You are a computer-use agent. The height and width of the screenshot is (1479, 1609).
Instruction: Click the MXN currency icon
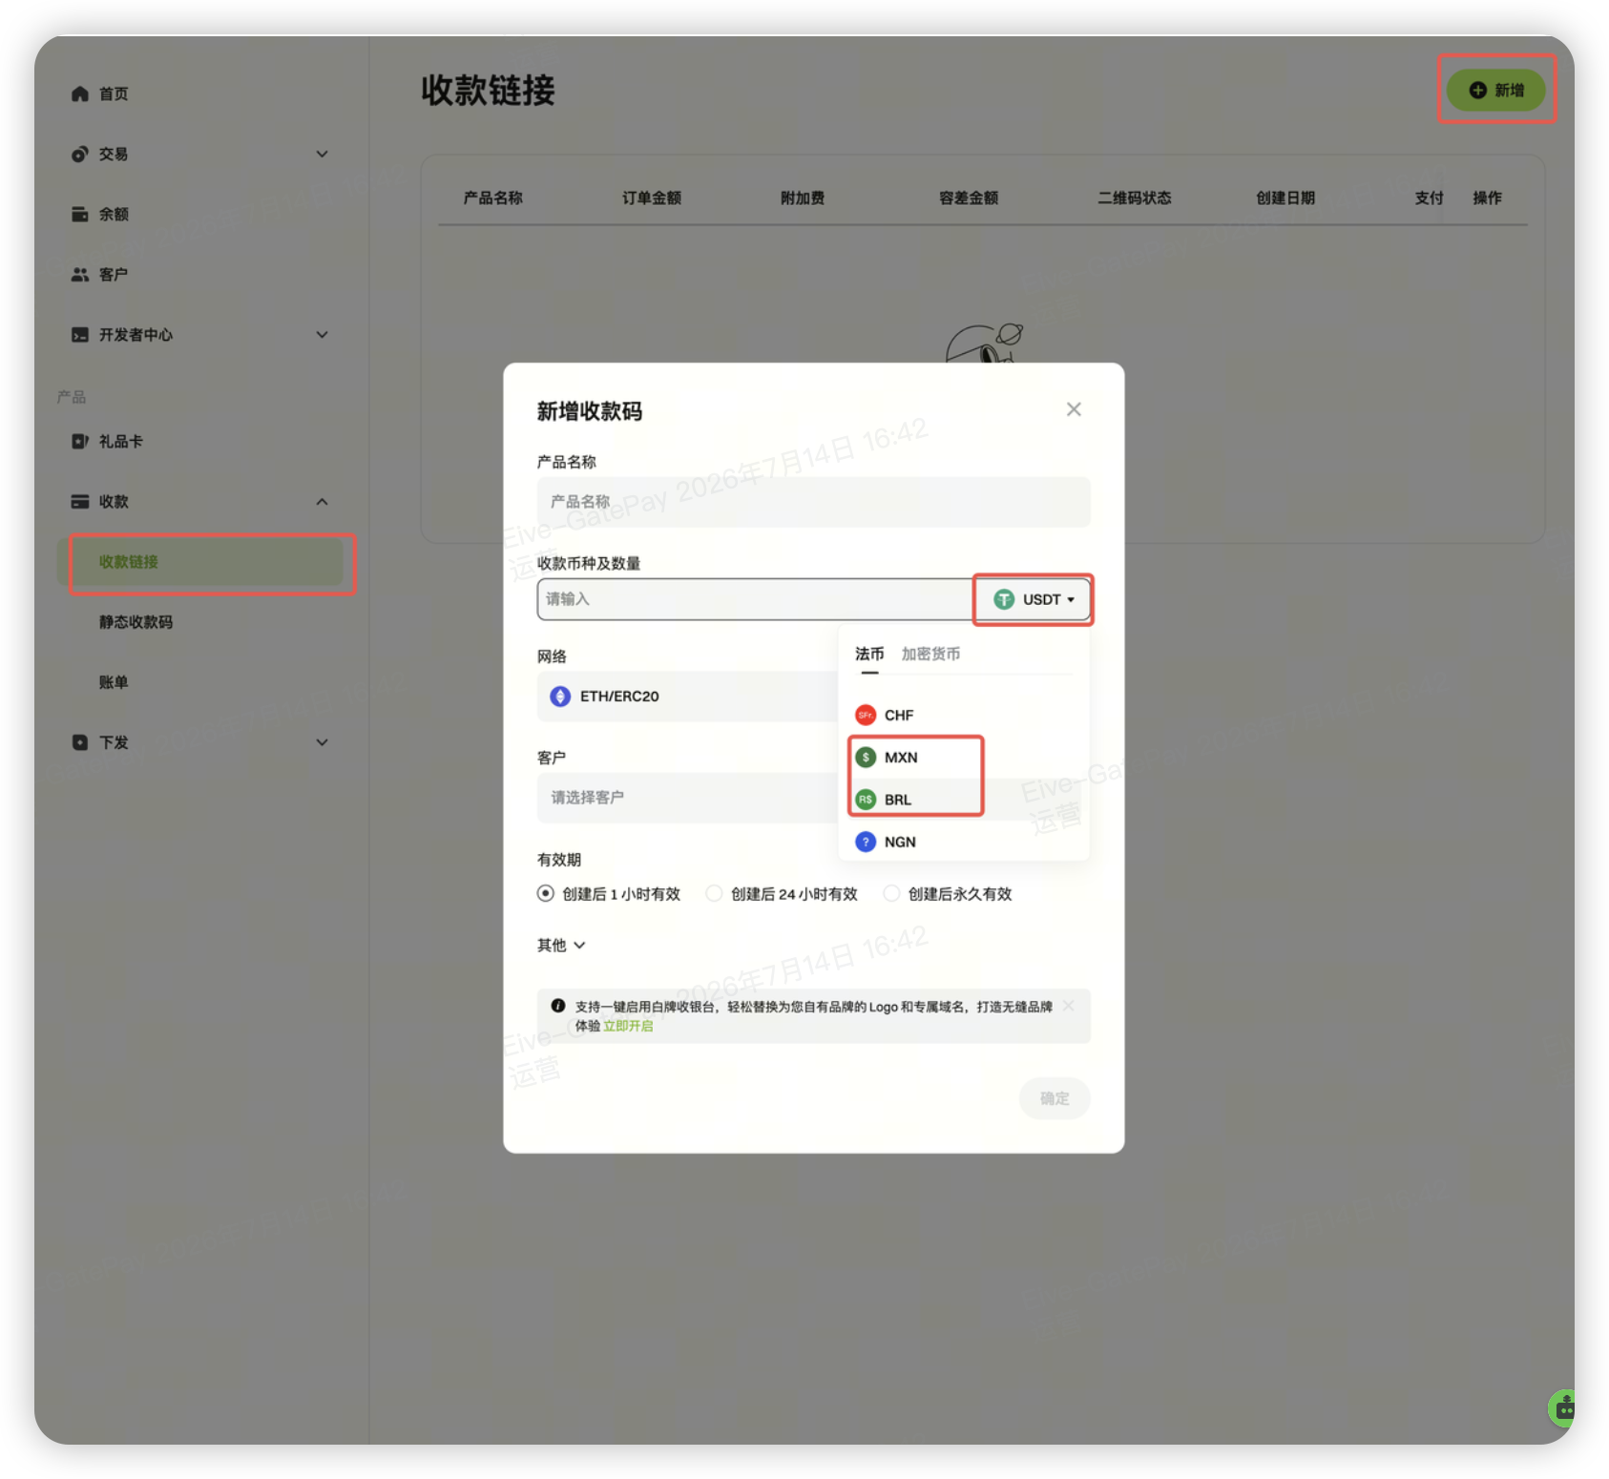click(x=866, y=757)
